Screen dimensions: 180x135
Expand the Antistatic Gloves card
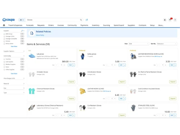coord(71,82)
